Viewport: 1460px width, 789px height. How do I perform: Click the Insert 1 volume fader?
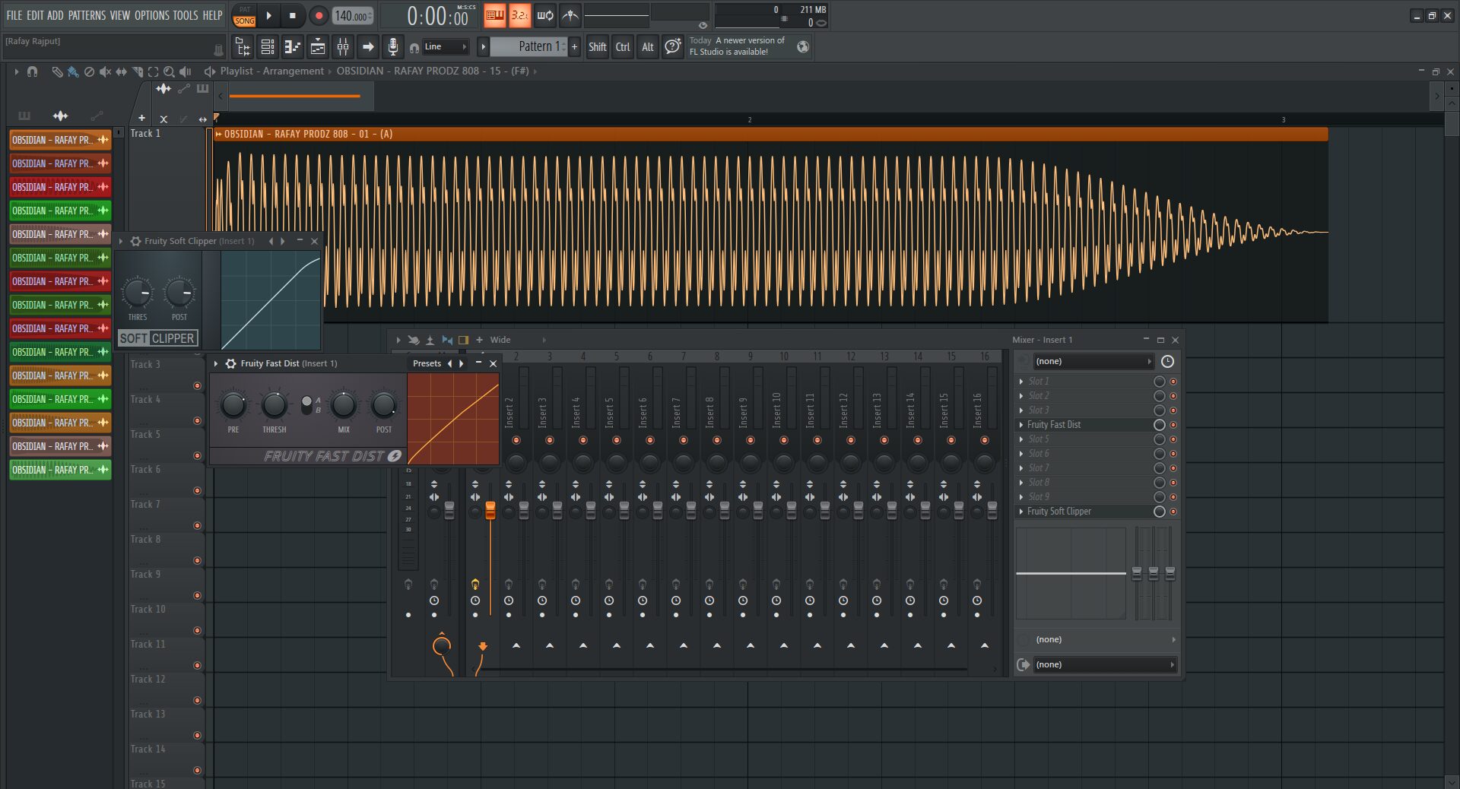click(490, 511)
